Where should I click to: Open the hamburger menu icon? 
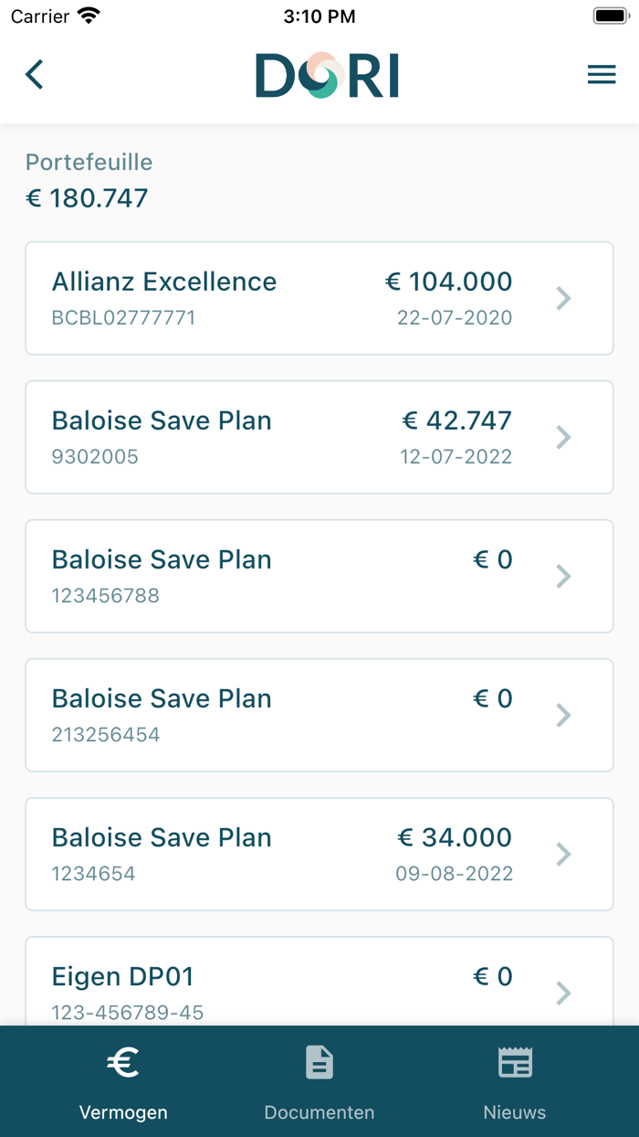(602, 75)
